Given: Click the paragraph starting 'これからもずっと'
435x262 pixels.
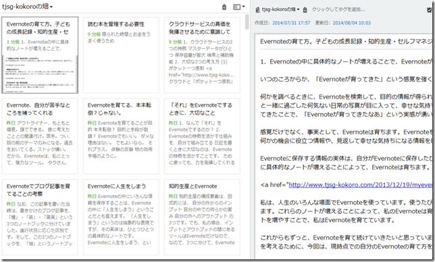Looking at the screenshot, I should pos(346,242).
